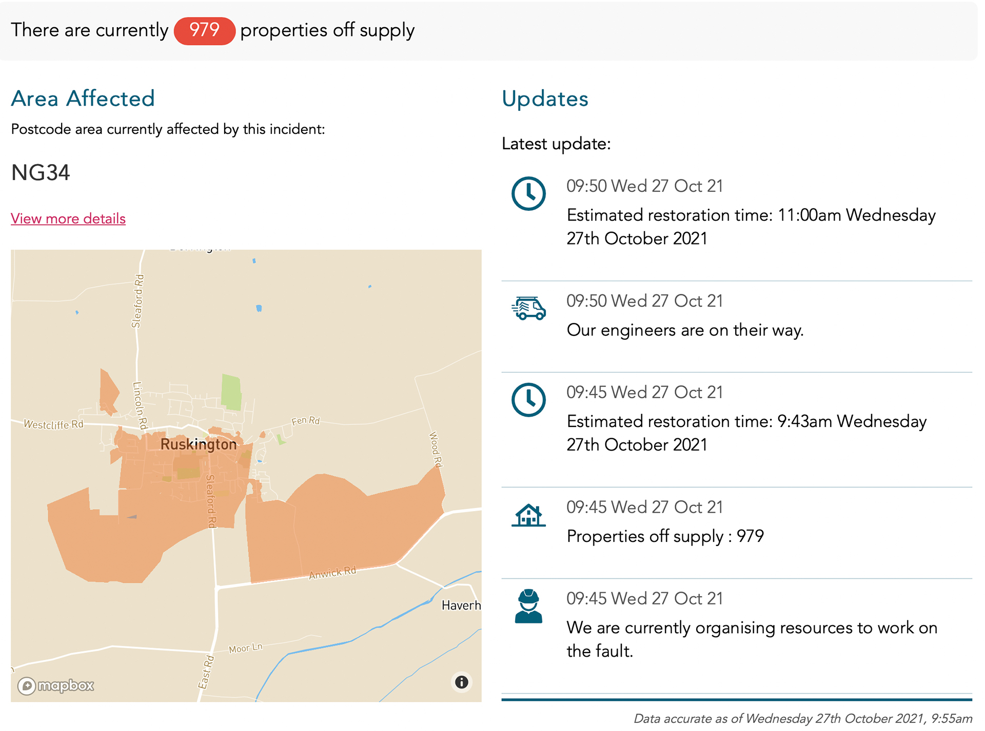
Task: Click the Moor Ln label on the map
Action: click(245, 648)
